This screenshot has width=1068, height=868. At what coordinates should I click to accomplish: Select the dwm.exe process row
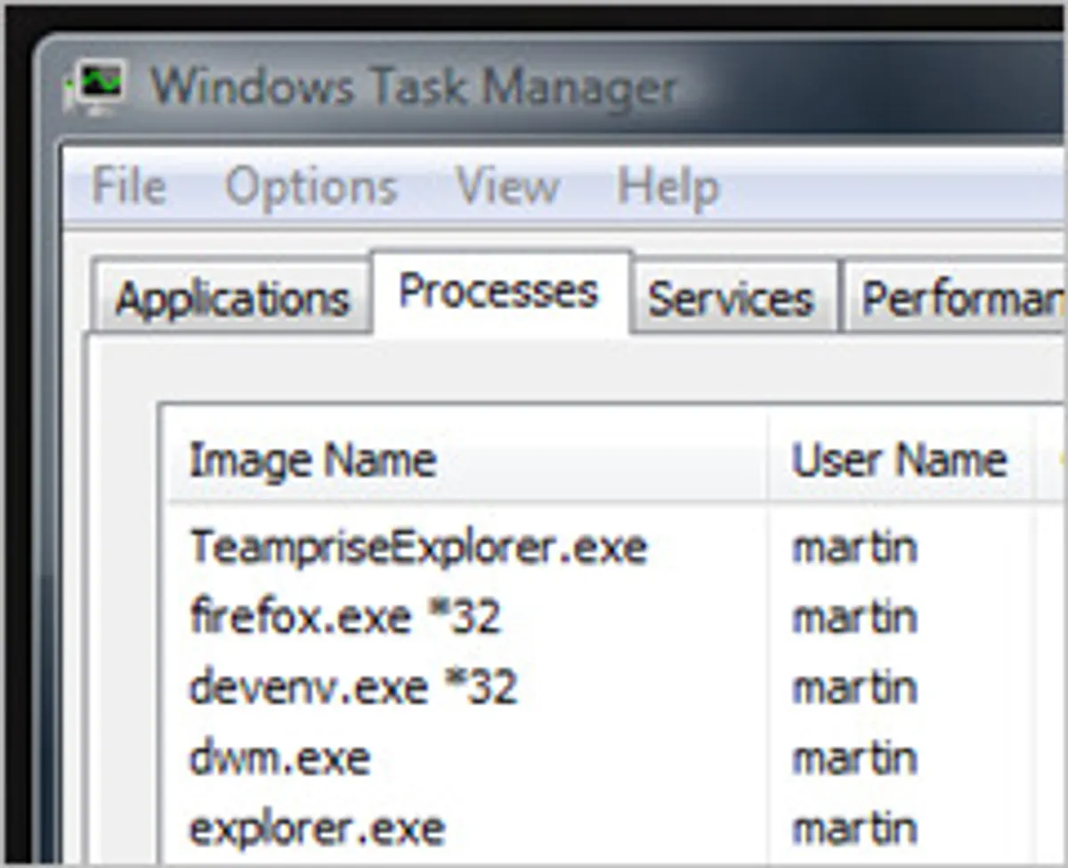[x=279, y=758]
